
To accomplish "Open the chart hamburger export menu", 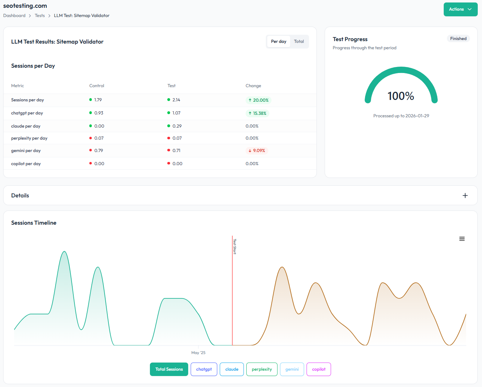I will [x=462, y=239].
